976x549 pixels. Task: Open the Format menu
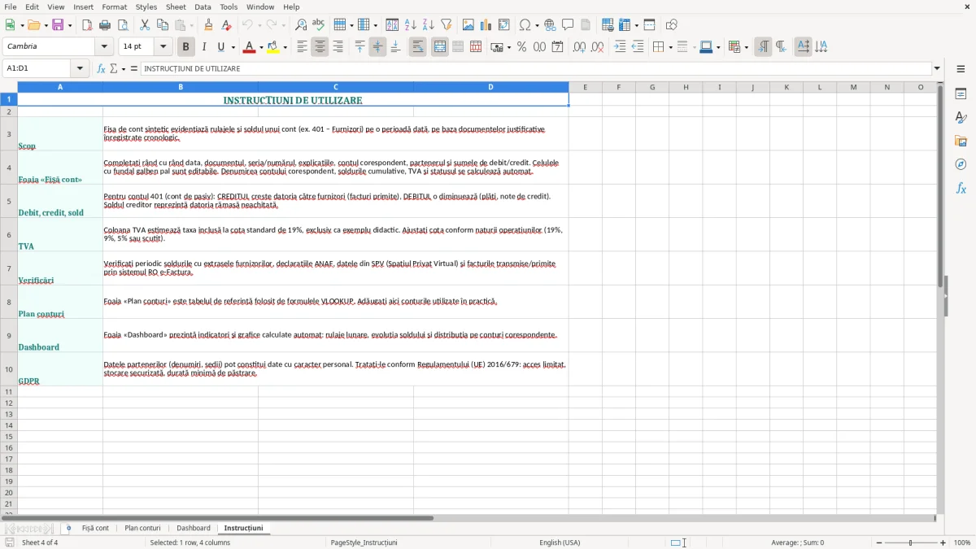pos(115,7)
